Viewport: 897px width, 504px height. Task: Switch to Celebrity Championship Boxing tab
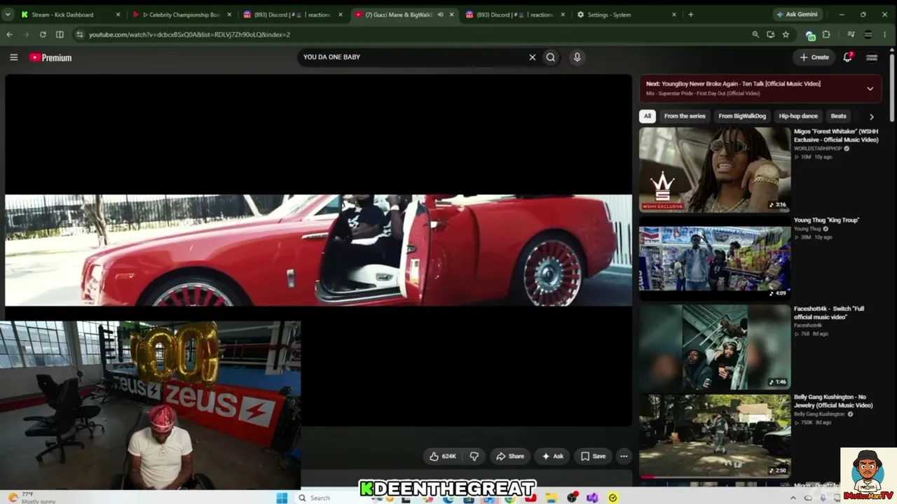[182, 15]
